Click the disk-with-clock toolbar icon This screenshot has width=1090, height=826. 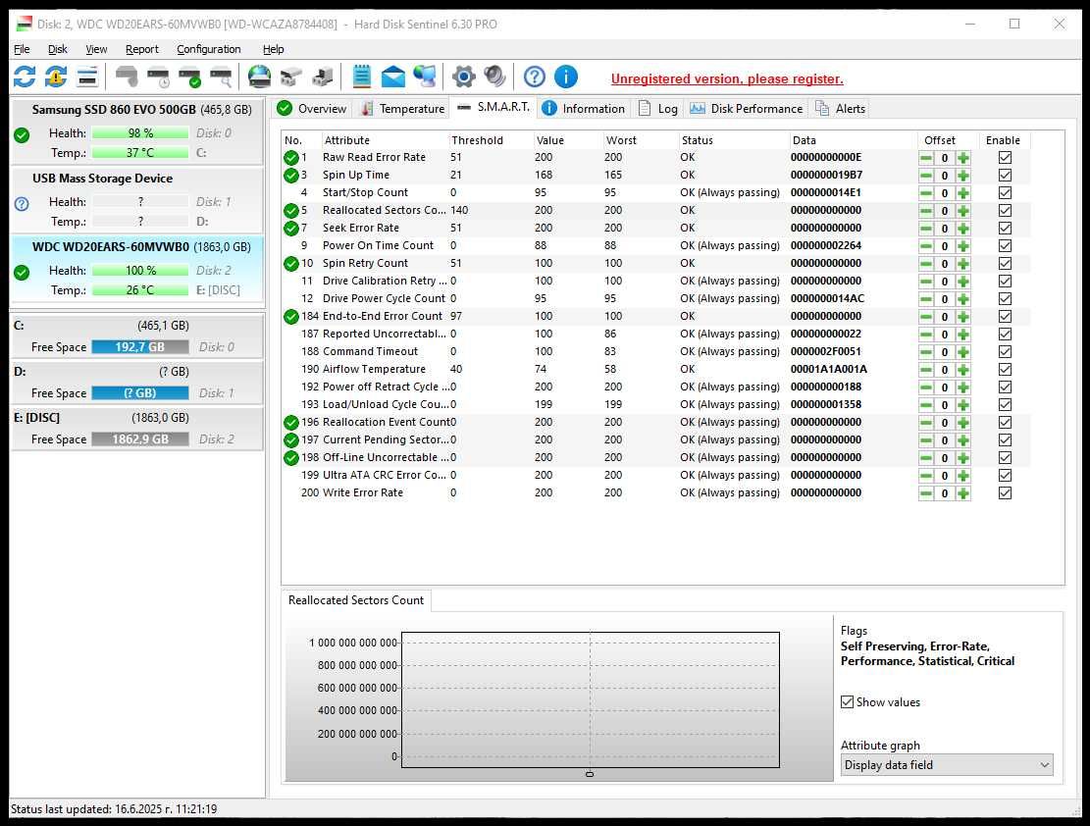159,77
